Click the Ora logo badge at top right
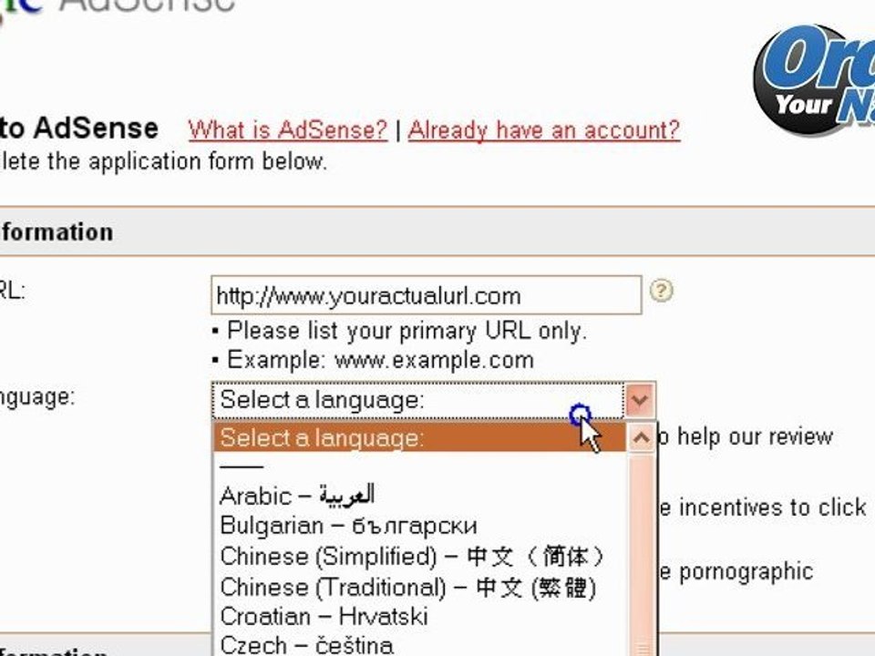This screenshot has height=656, width=875. coord(814,79)
